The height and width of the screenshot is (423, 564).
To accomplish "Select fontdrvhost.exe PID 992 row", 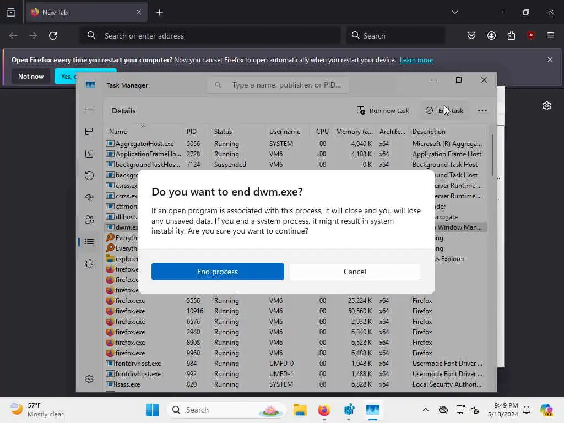I will [x=296, y=374].
